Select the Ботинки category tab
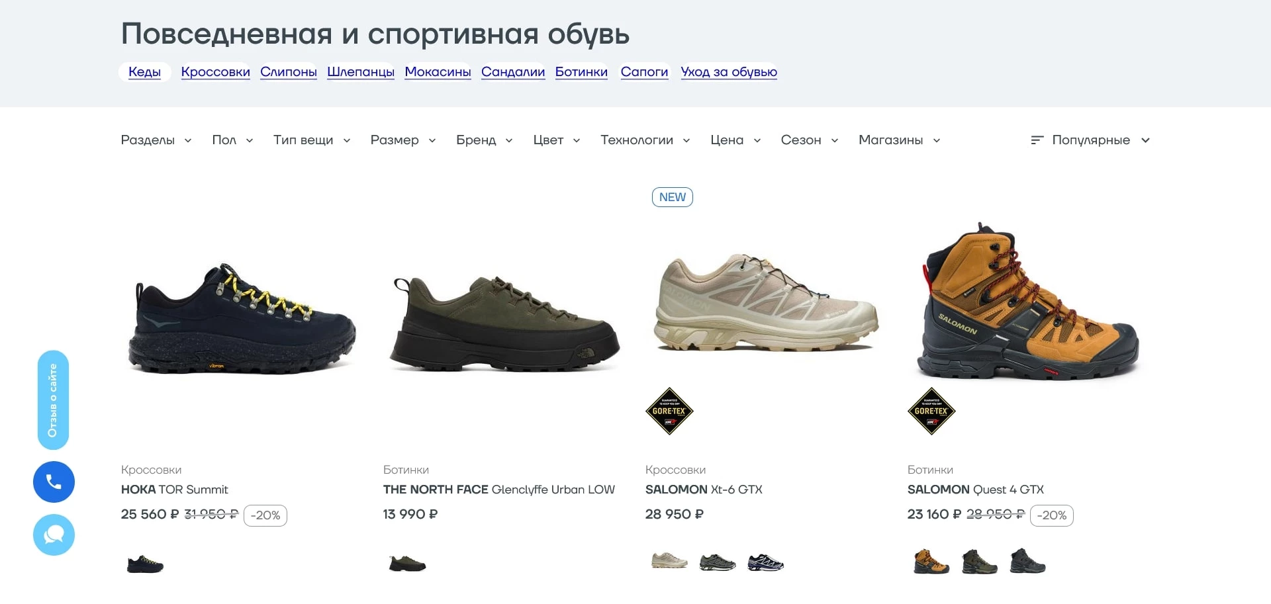 point(581,72)
